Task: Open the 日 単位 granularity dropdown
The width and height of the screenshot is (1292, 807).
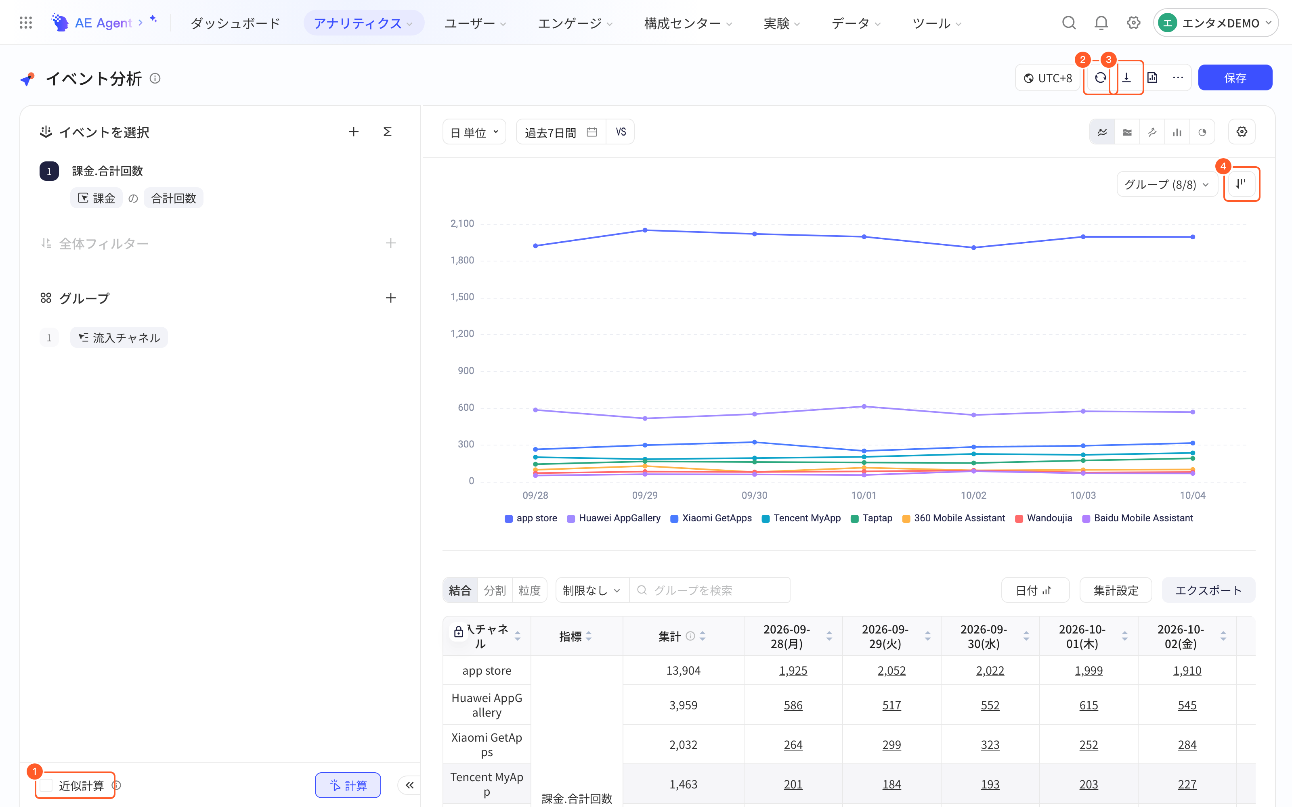Action: click(474, 132)
